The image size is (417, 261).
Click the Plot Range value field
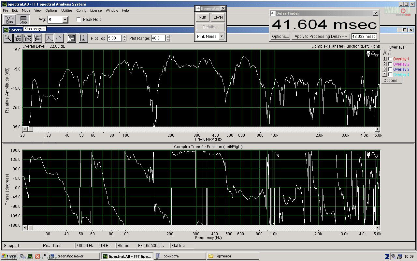coord(158,38)
